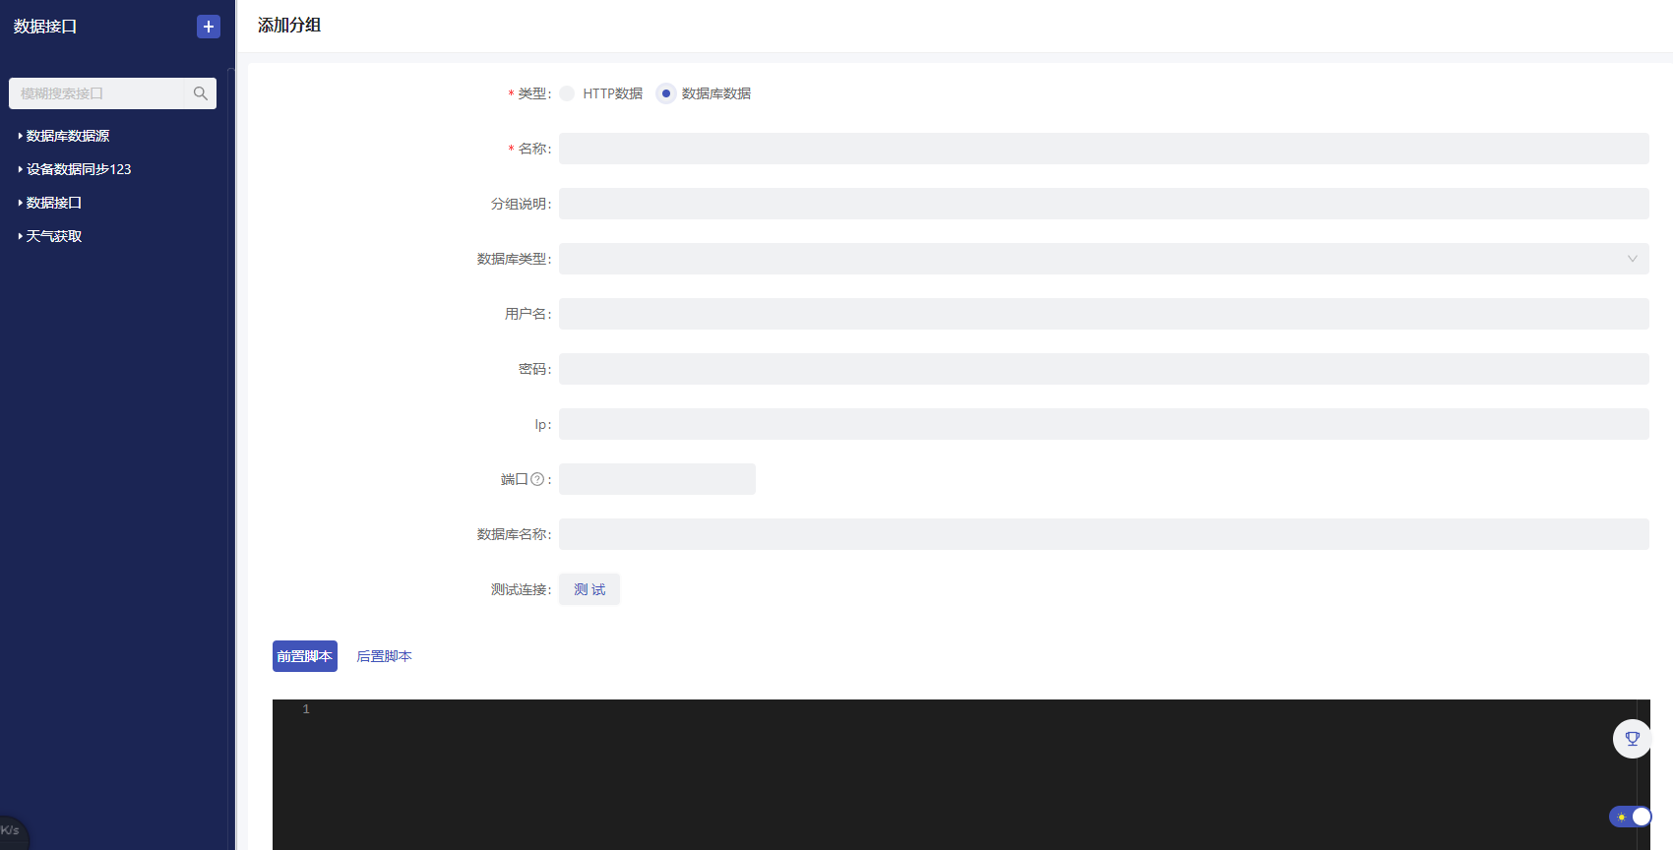1673x850 pixels.
Task: Click the 用户名 input field
Action: 1104,314
